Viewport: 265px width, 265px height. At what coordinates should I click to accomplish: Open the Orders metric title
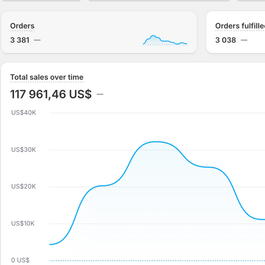[x=22, y=26]
